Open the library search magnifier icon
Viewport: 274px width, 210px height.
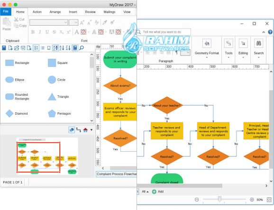click(x=82, y=48)
